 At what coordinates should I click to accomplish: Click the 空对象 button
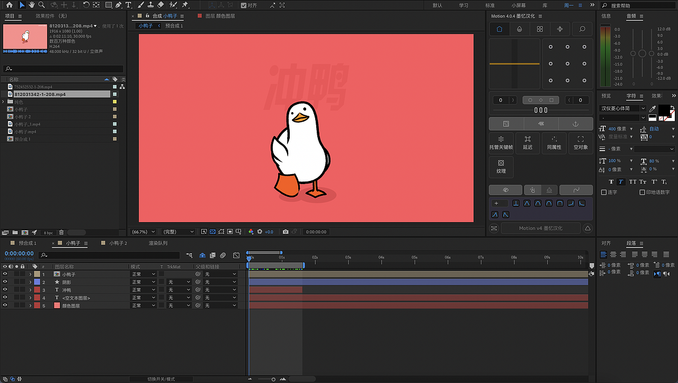pyautogui.click(x=581, y=143)
